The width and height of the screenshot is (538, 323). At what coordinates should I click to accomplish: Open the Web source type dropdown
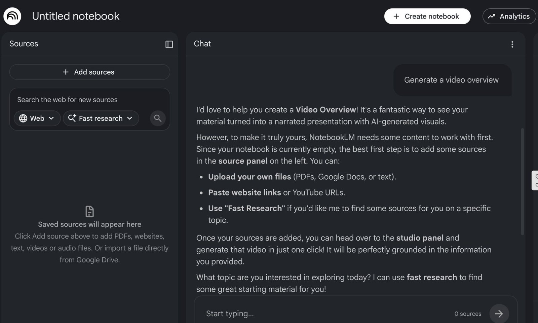coord(37,118)
